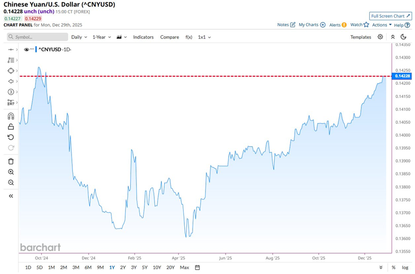The height and width of the screenshot is (274, 415).
Task: Click the red ask price 0.14229
Action: 33,19
